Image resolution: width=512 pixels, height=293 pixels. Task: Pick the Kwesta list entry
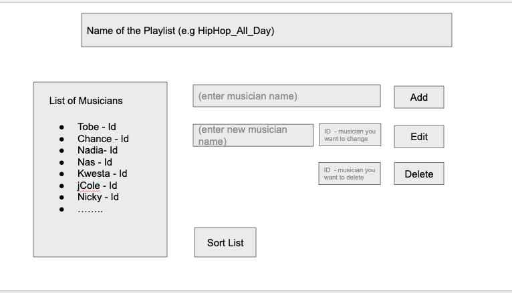(102, 174)
